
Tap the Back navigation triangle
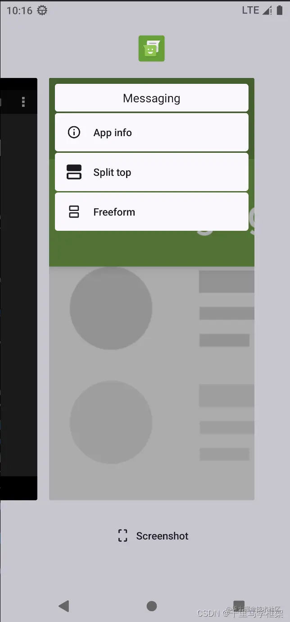[x=64, y=606]
